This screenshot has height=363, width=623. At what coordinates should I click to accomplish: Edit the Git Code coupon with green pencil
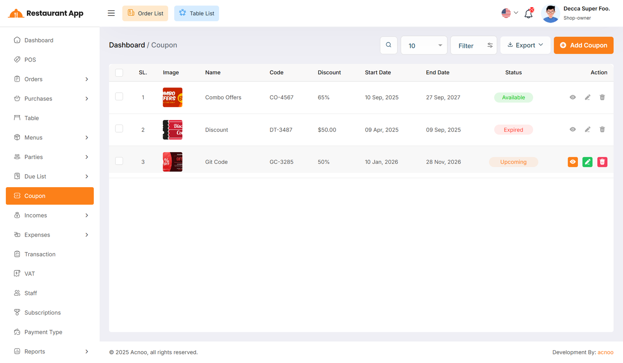[587, 162]
